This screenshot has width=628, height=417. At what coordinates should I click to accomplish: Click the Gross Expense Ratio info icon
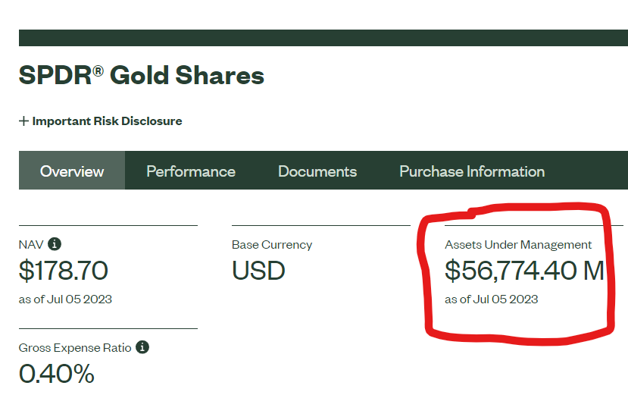tap(142, 346)
